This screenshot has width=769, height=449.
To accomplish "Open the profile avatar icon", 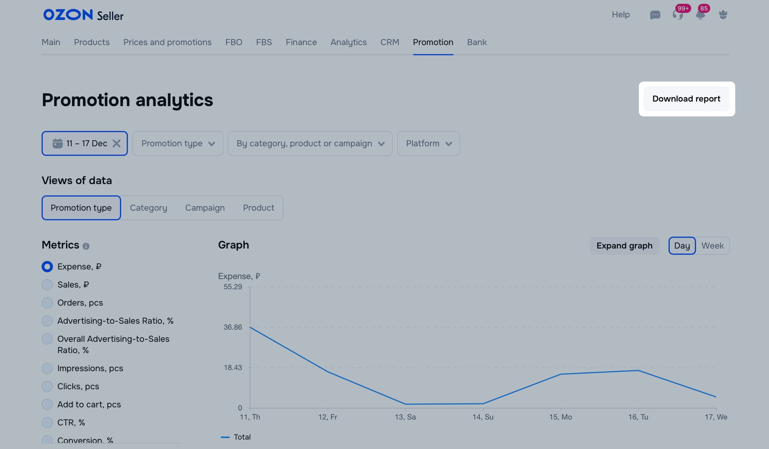I will 723,15.
